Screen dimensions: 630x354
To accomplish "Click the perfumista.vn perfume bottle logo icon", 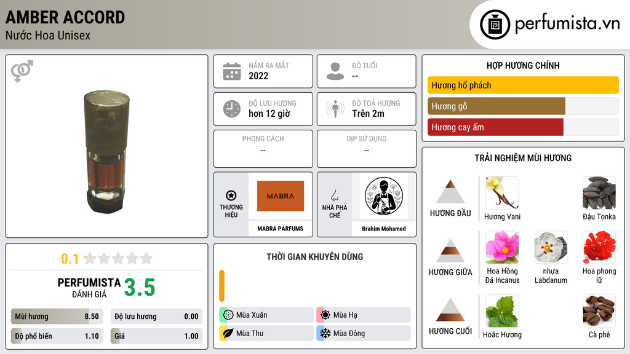I will (x=495, y=25).
